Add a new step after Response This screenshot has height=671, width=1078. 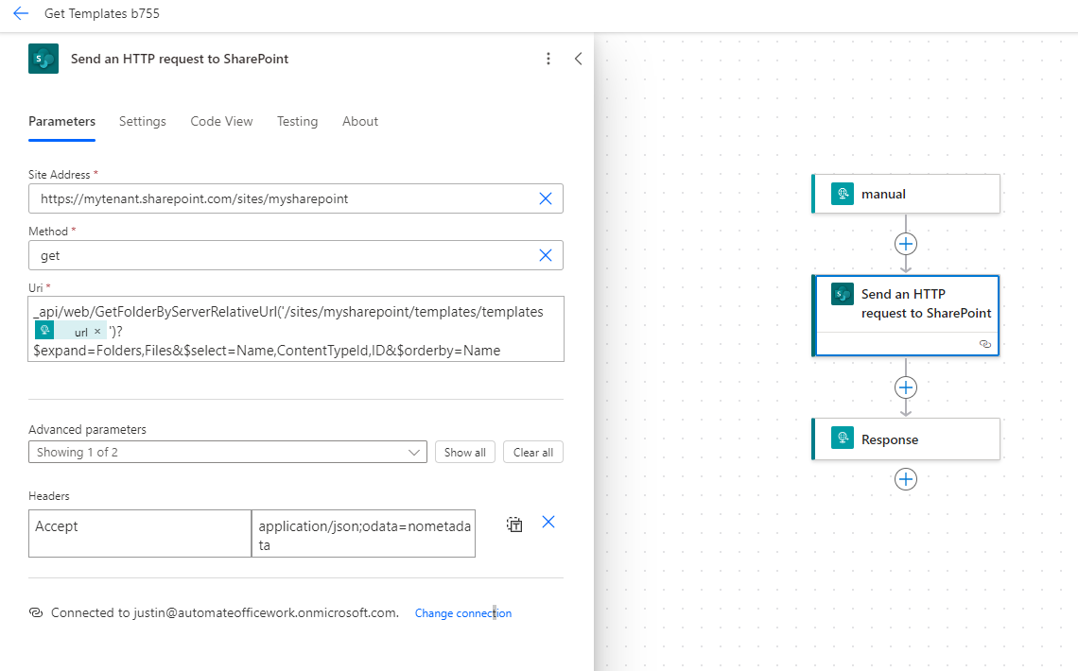pos(906,479)
